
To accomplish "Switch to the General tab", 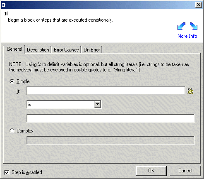I will [x=14, y=49].
